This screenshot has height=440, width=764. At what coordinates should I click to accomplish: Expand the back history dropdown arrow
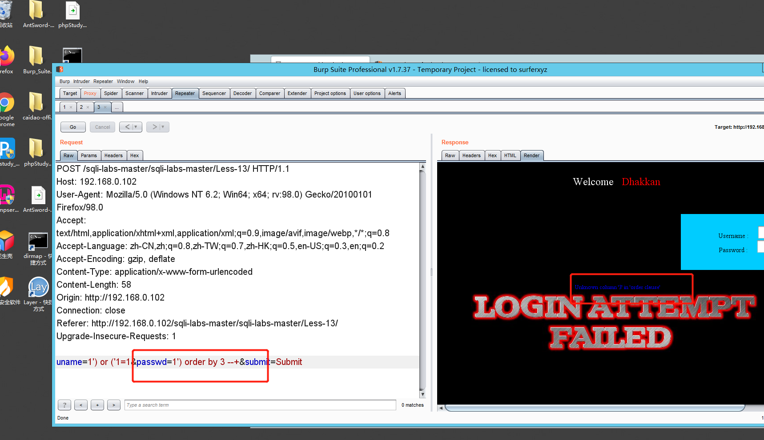[136, 127]
